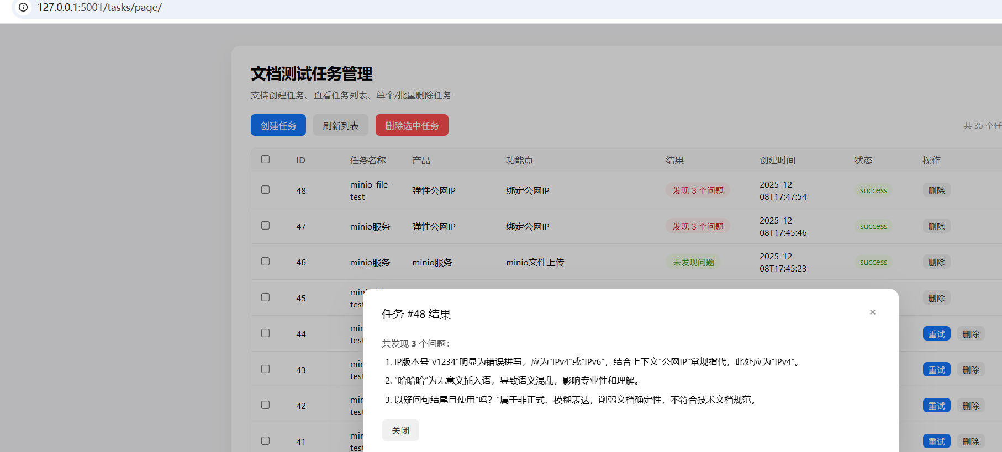
Task: Check the checkbox for task ID 42
Action: coord(266,405)
